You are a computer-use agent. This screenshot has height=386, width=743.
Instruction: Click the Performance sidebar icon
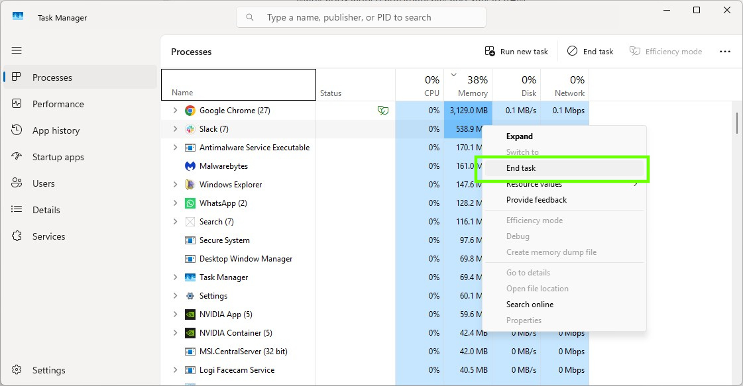(17, 104)
